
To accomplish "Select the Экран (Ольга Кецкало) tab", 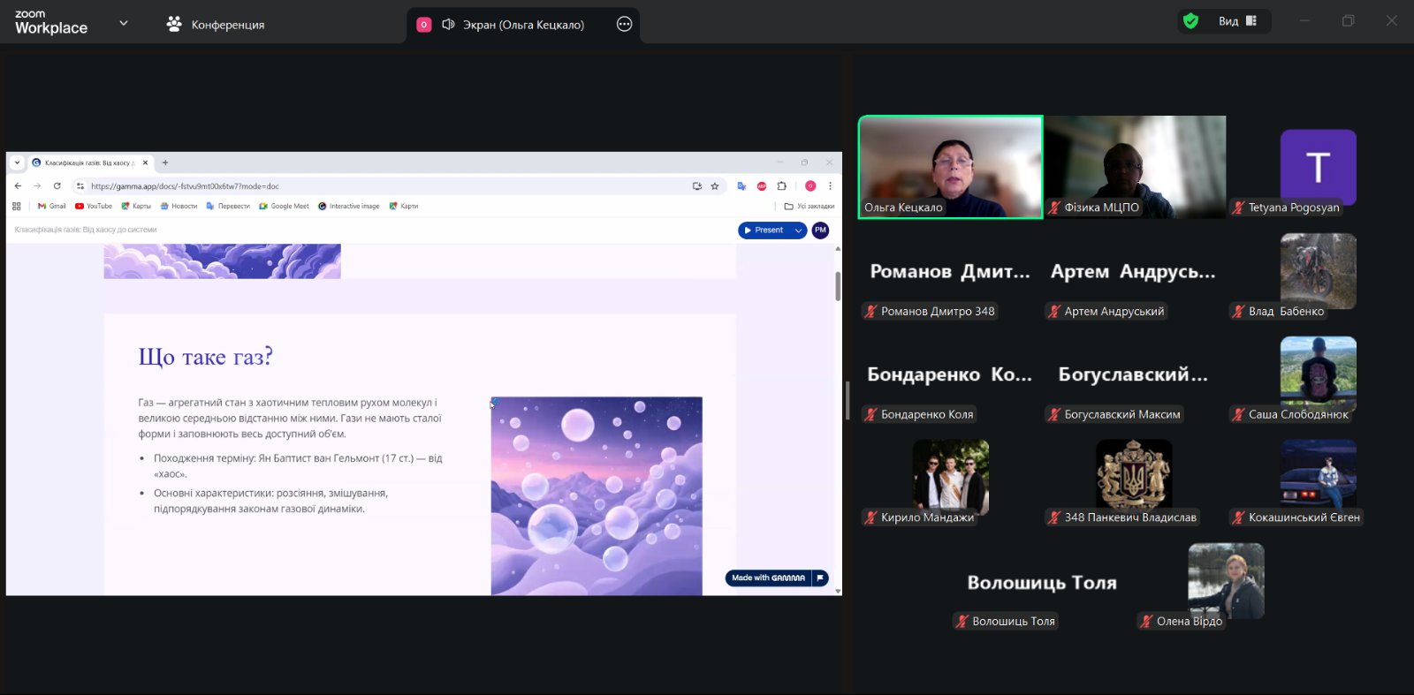I will (x=513, y=25).
